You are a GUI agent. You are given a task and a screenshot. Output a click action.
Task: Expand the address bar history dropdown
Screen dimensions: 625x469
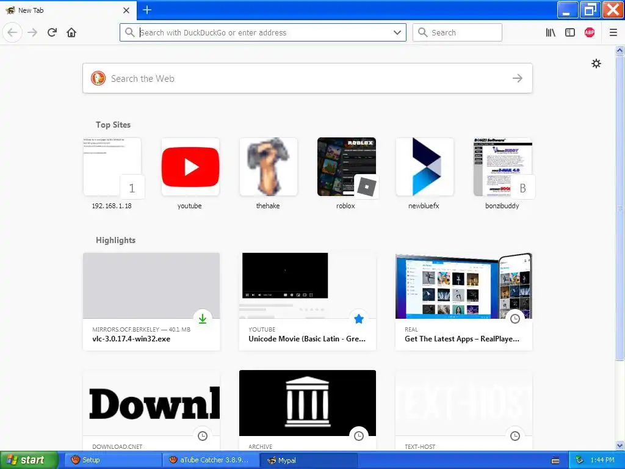[x=397, y=32]
